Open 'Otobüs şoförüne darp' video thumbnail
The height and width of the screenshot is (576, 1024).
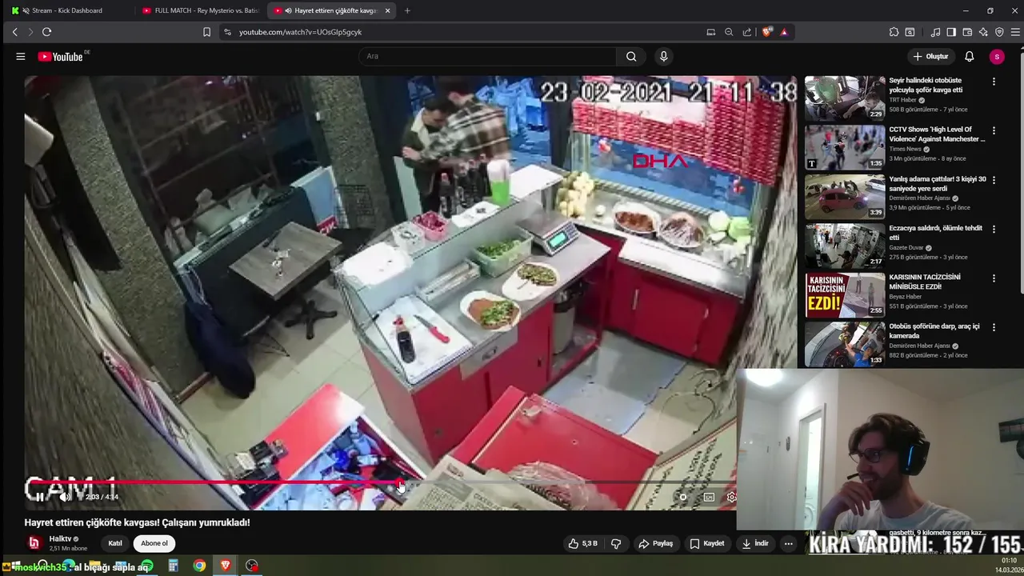845,344
